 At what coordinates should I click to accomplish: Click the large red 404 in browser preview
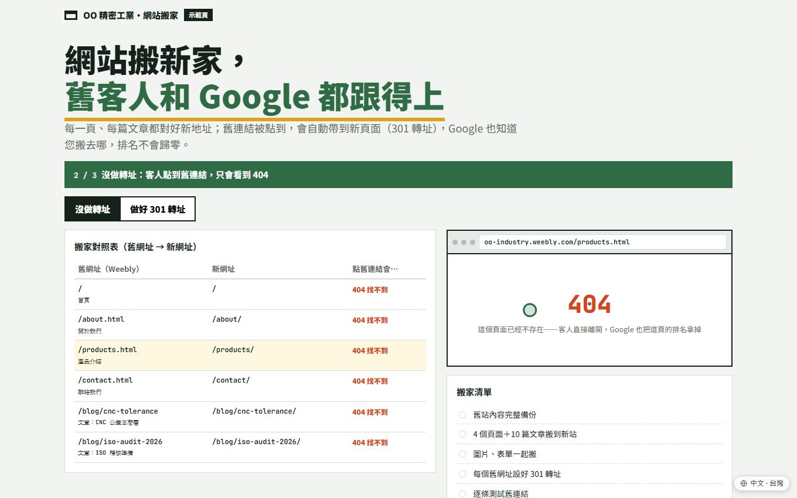coord(590,304)
